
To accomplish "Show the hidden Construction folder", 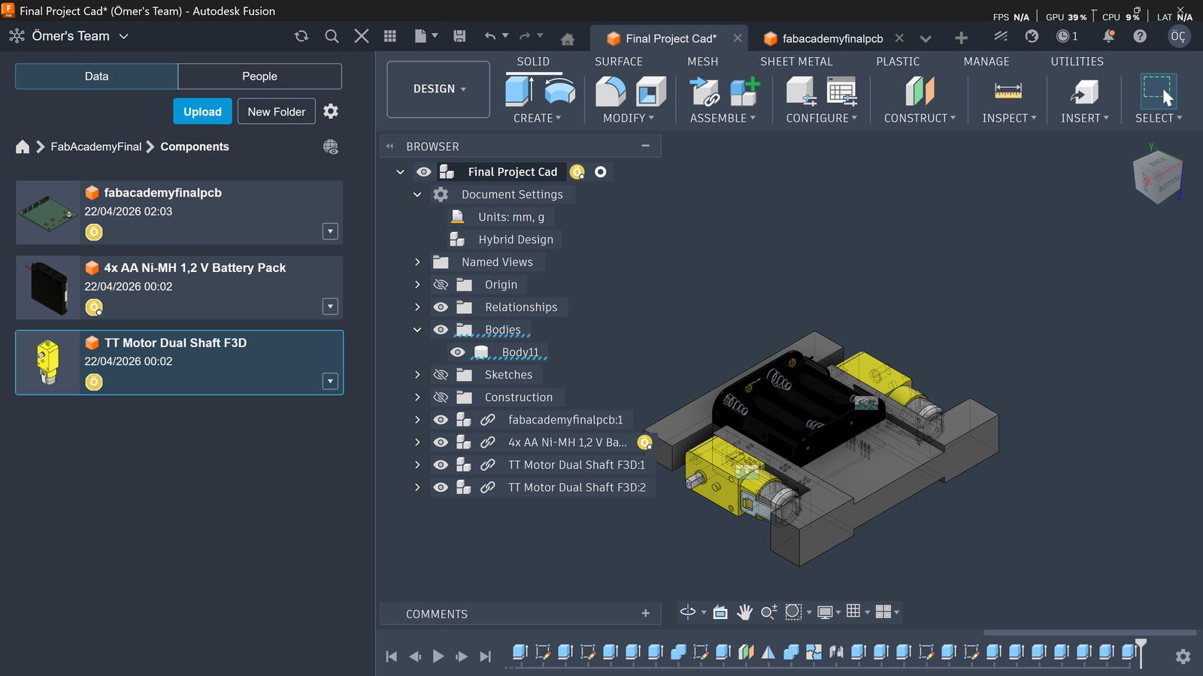I will click(441, 397).
